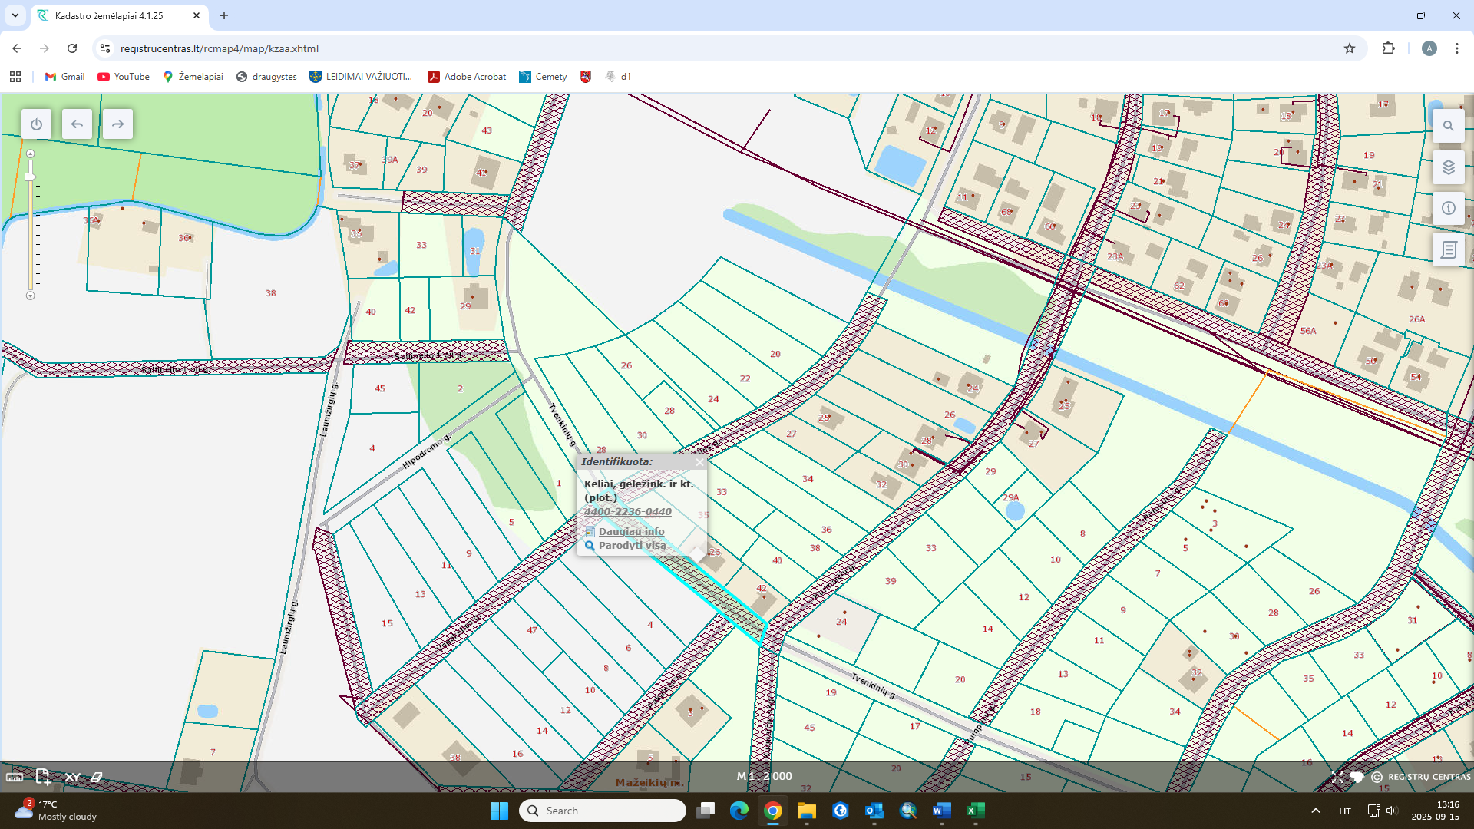Screen dimensions: 1474x829
Task: Go to next map view arrow
Action: (x=117, y=124)
